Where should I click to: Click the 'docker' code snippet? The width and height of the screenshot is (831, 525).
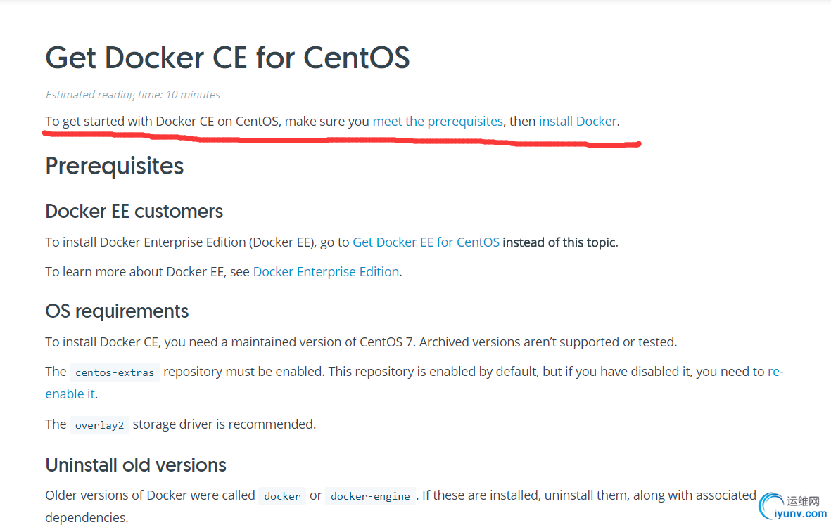coord(282,496)
